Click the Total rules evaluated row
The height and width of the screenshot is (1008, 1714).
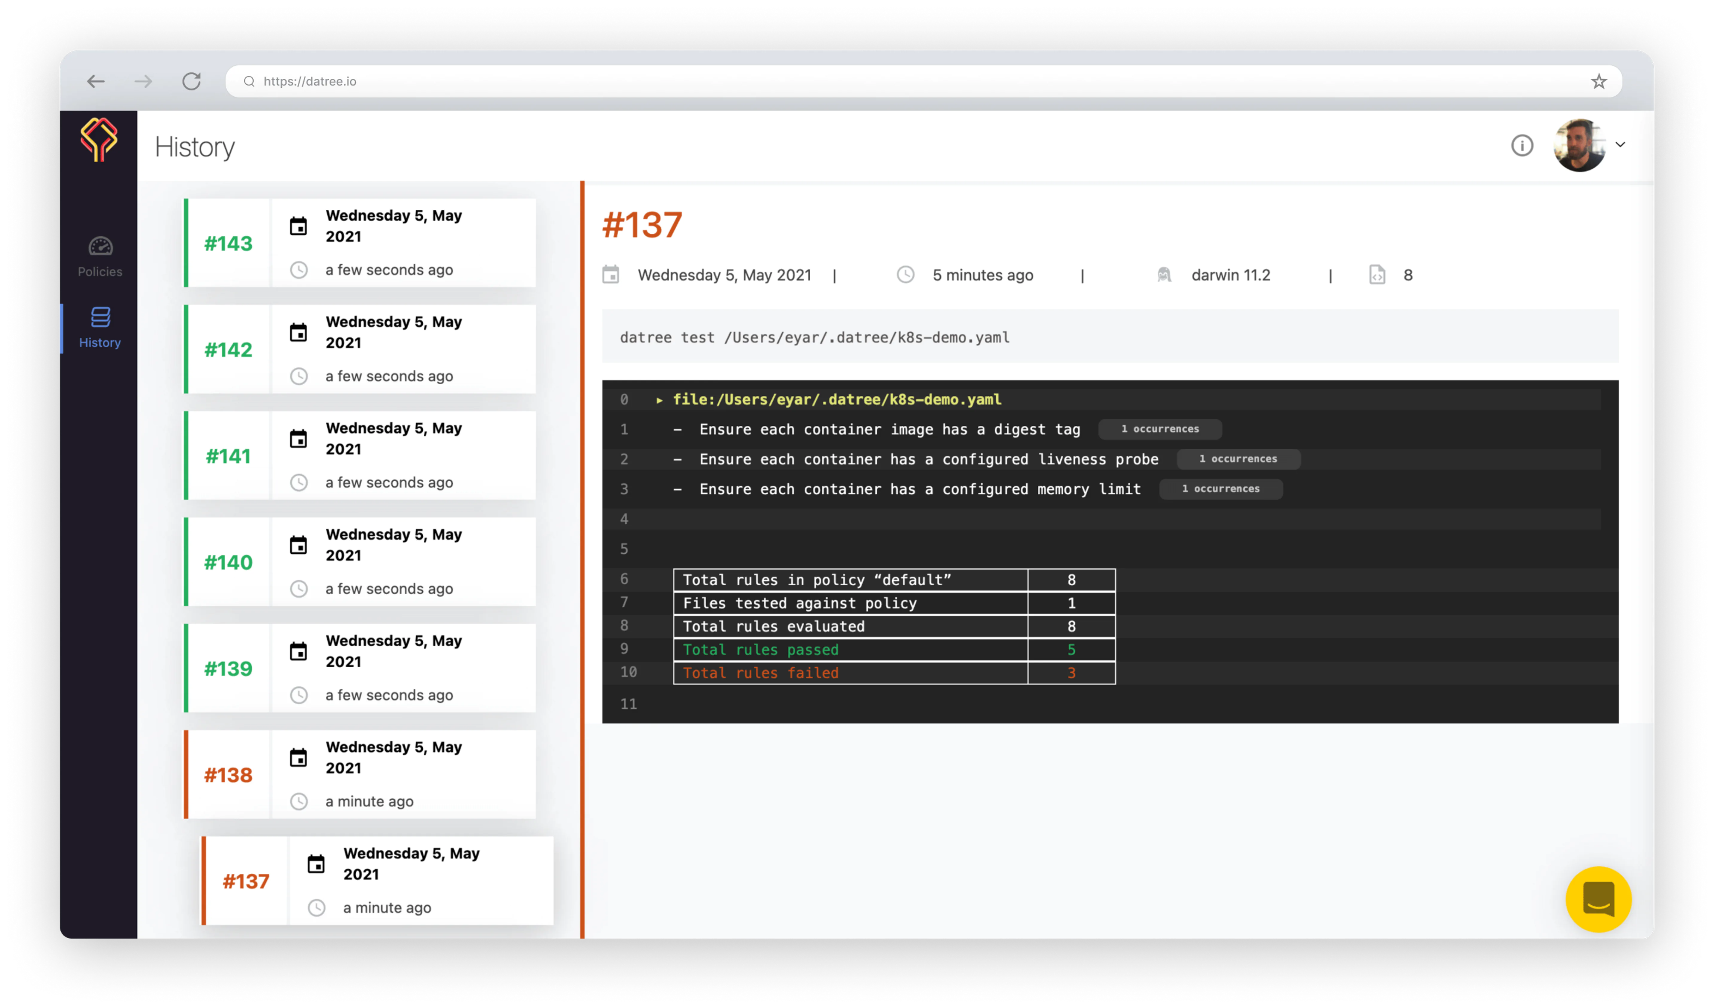pyautogui.click(x=894, y=626)
